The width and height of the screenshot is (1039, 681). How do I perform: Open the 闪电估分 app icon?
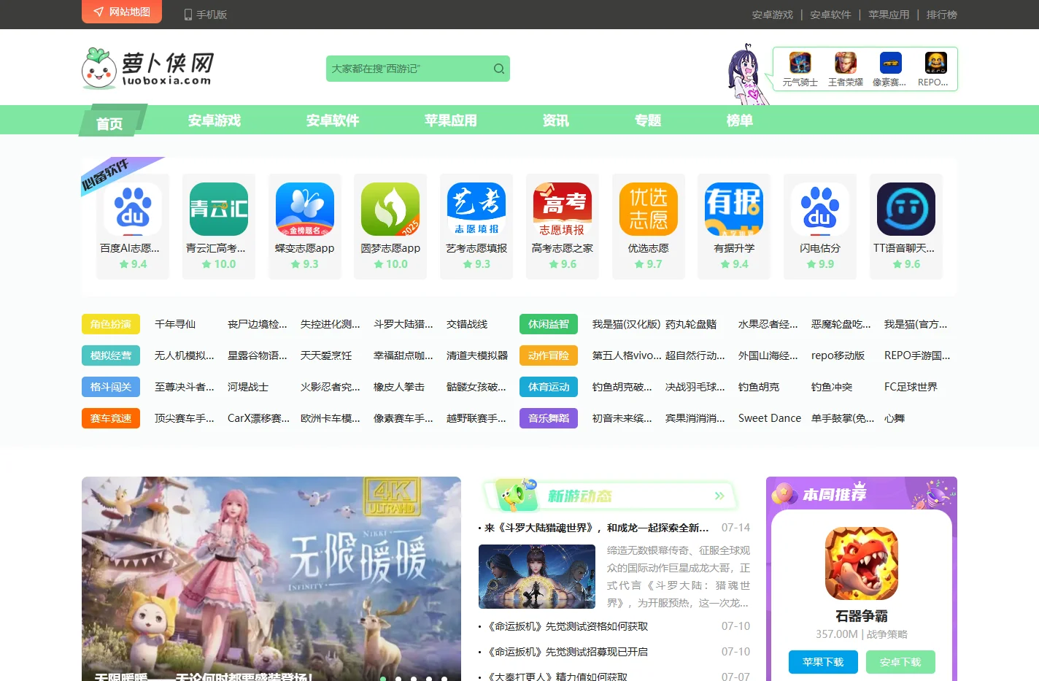point(820,209)
